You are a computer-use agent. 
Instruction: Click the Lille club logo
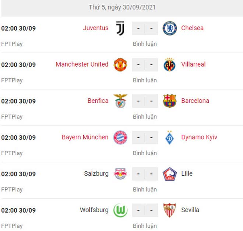[x=170, y=174]
